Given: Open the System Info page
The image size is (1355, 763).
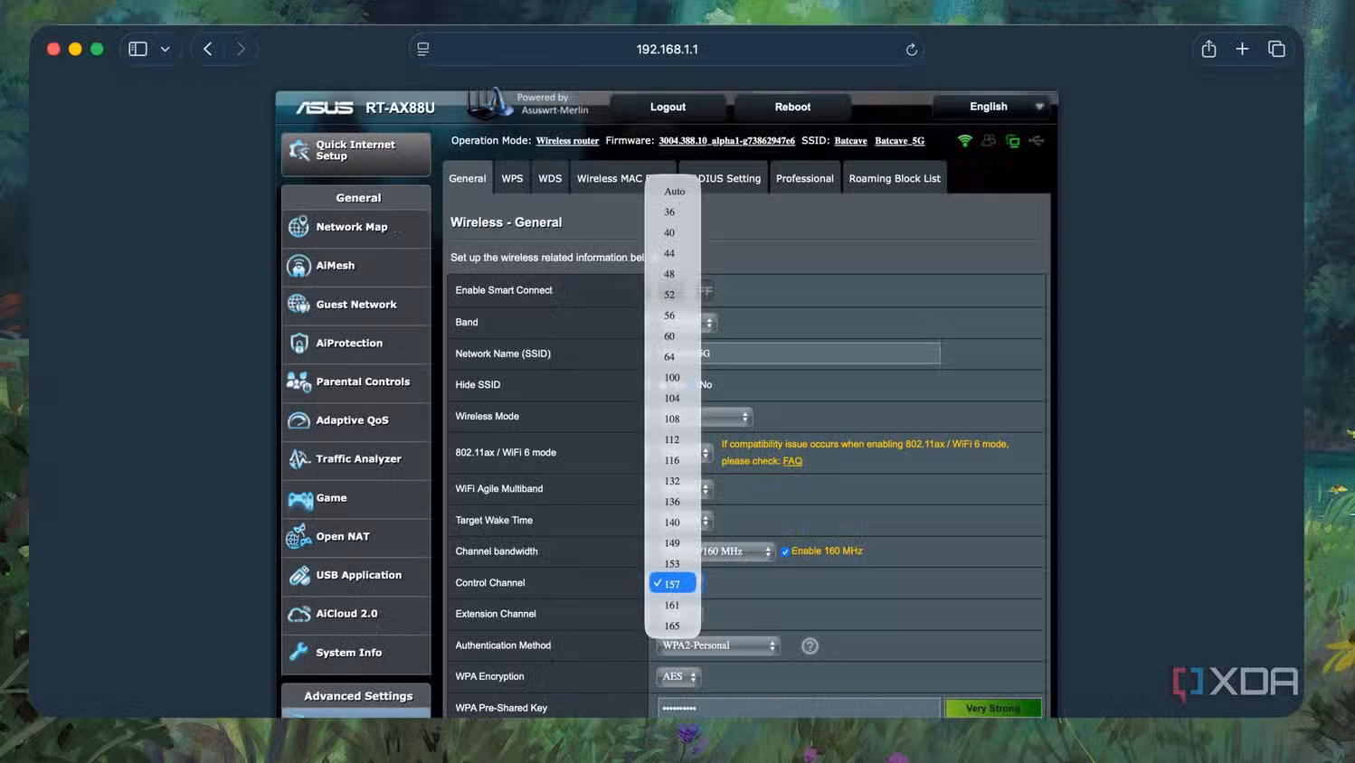Looking at the screenshot, I should (356, 653).
